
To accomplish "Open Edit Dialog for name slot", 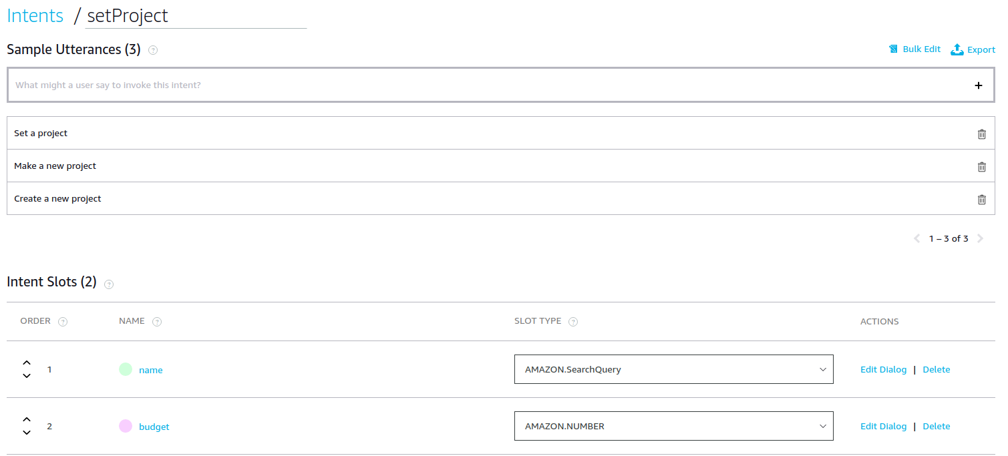I will coord(883,369).
